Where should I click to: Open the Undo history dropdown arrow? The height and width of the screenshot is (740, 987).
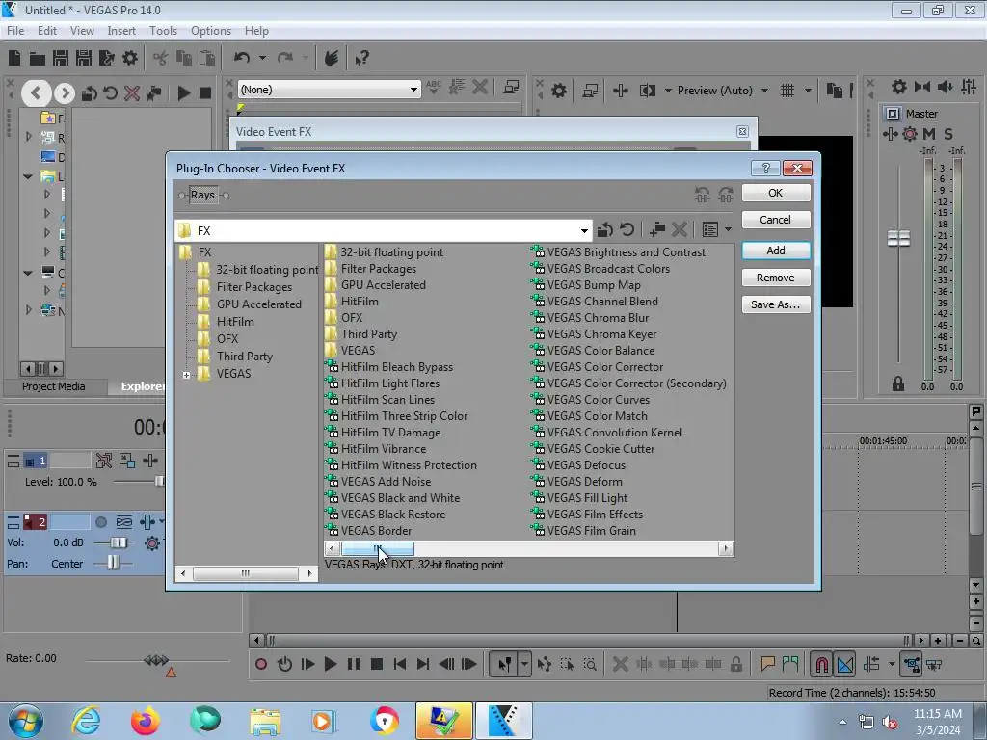pos(262,58)
